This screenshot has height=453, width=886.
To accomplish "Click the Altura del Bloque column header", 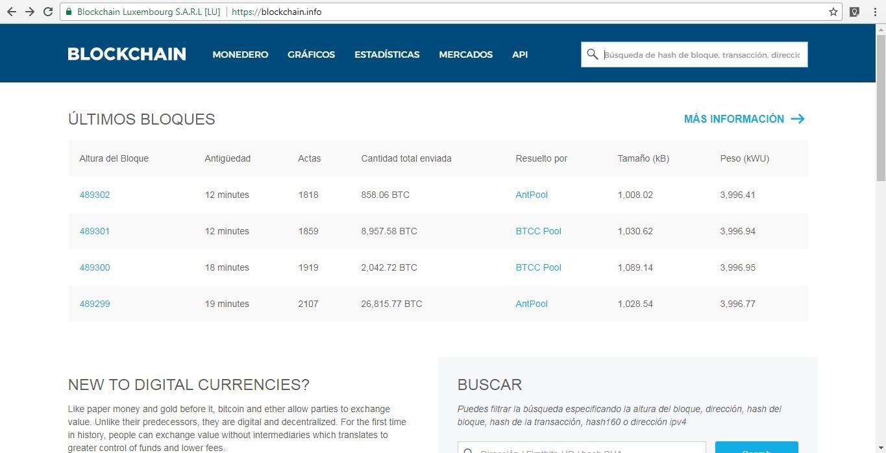I will coord(114,158).
